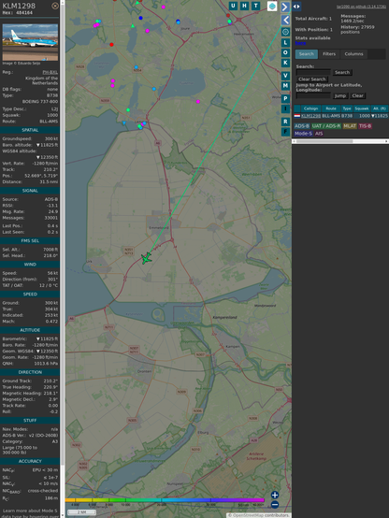Toggle the H map button
This screenshot has height=518, width=389.
coord(244,6)
